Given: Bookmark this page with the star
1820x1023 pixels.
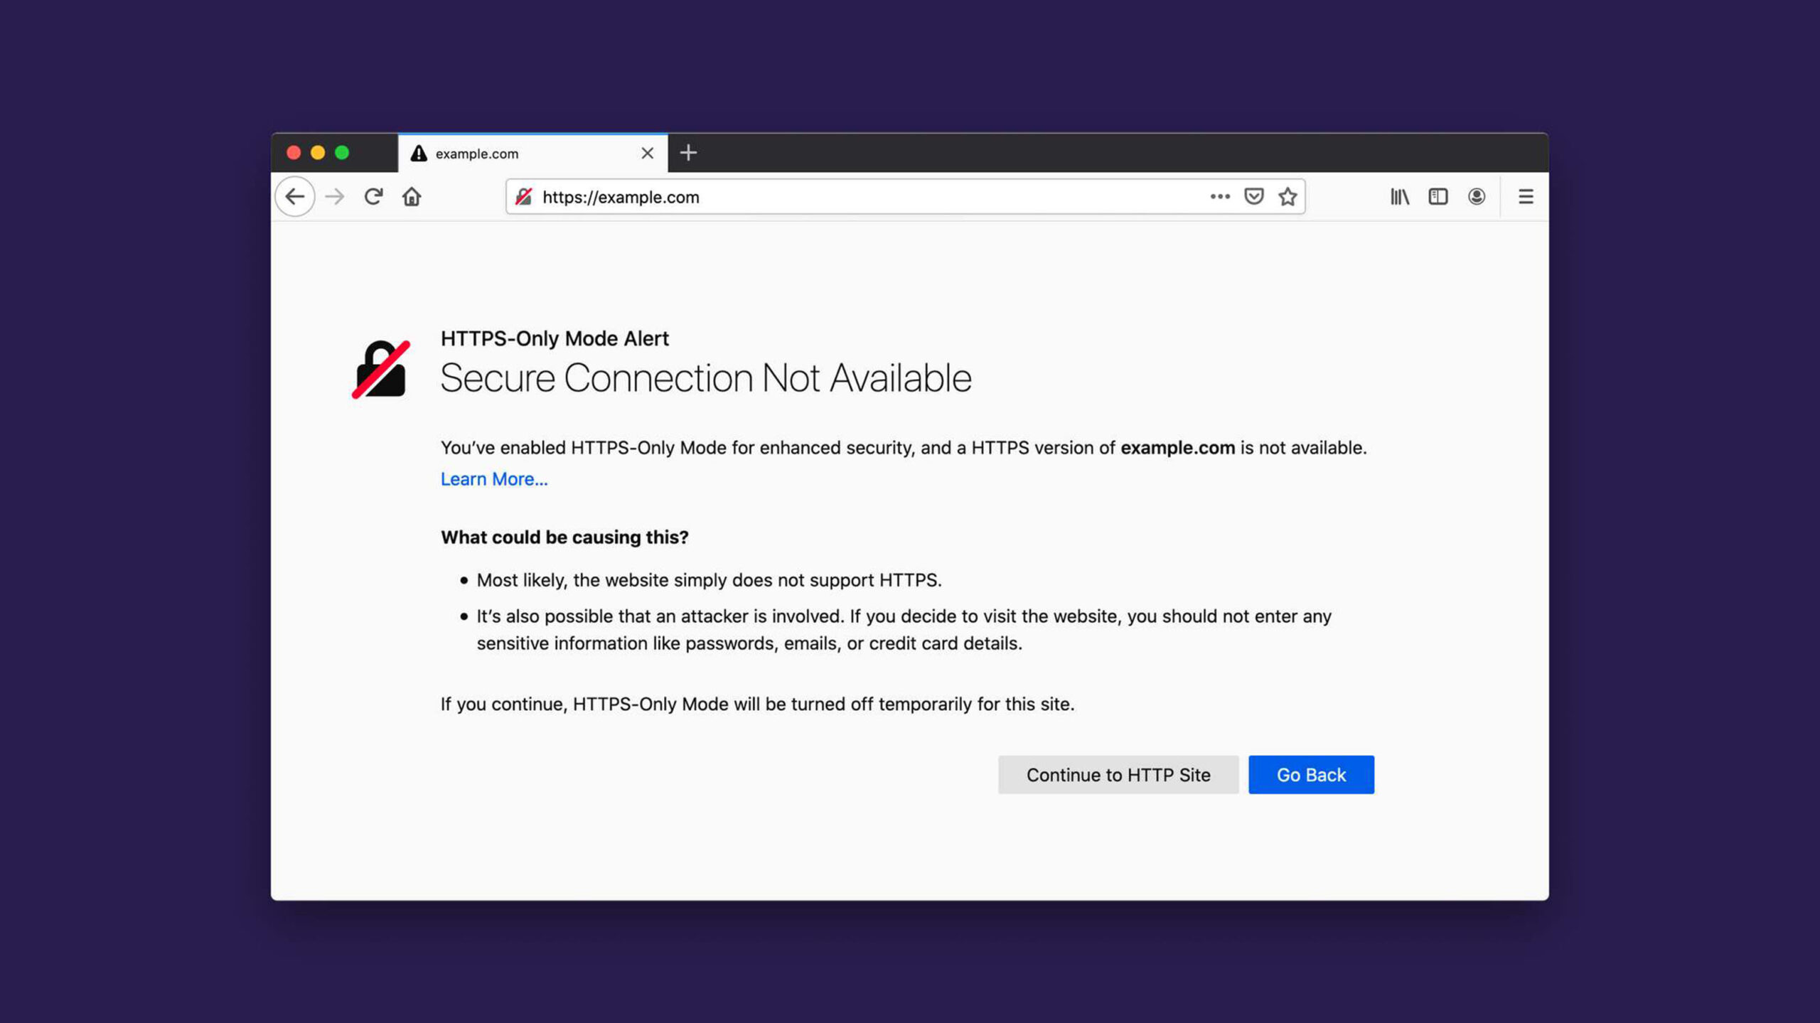Looking at the screenshot, I should pyautogui.click(x=1288, y=197).
